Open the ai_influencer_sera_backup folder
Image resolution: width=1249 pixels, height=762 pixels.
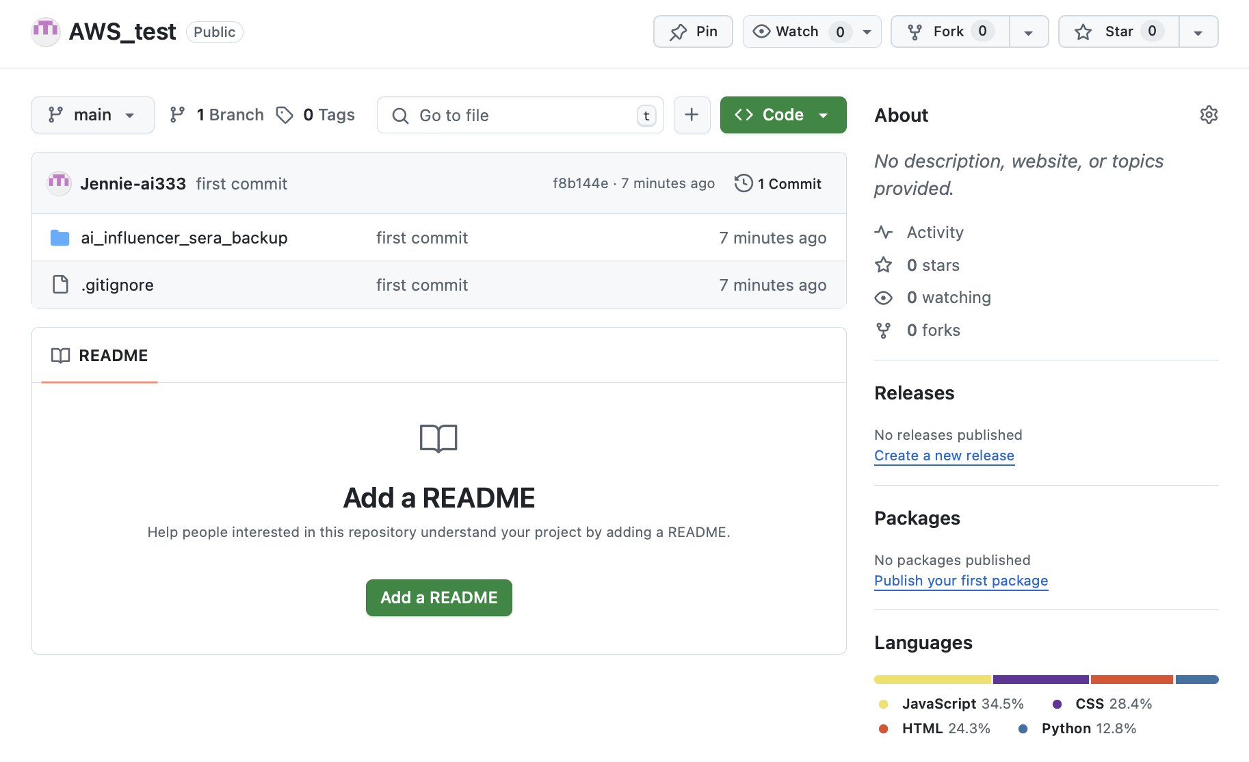pyautogui.click(x=185, y=237)
